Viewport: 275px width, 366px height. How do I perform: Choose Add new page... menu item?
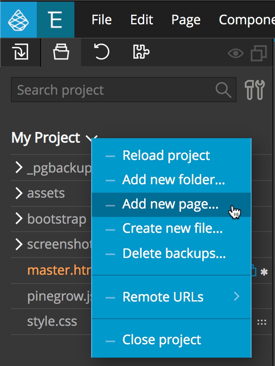171,204
